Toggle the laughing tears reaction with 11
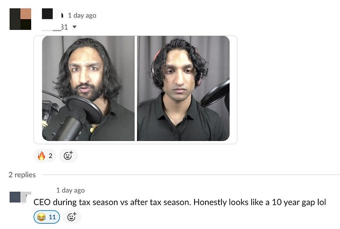Image resolution: width=340 pixels, height=229 pixels. pos(47,217)
